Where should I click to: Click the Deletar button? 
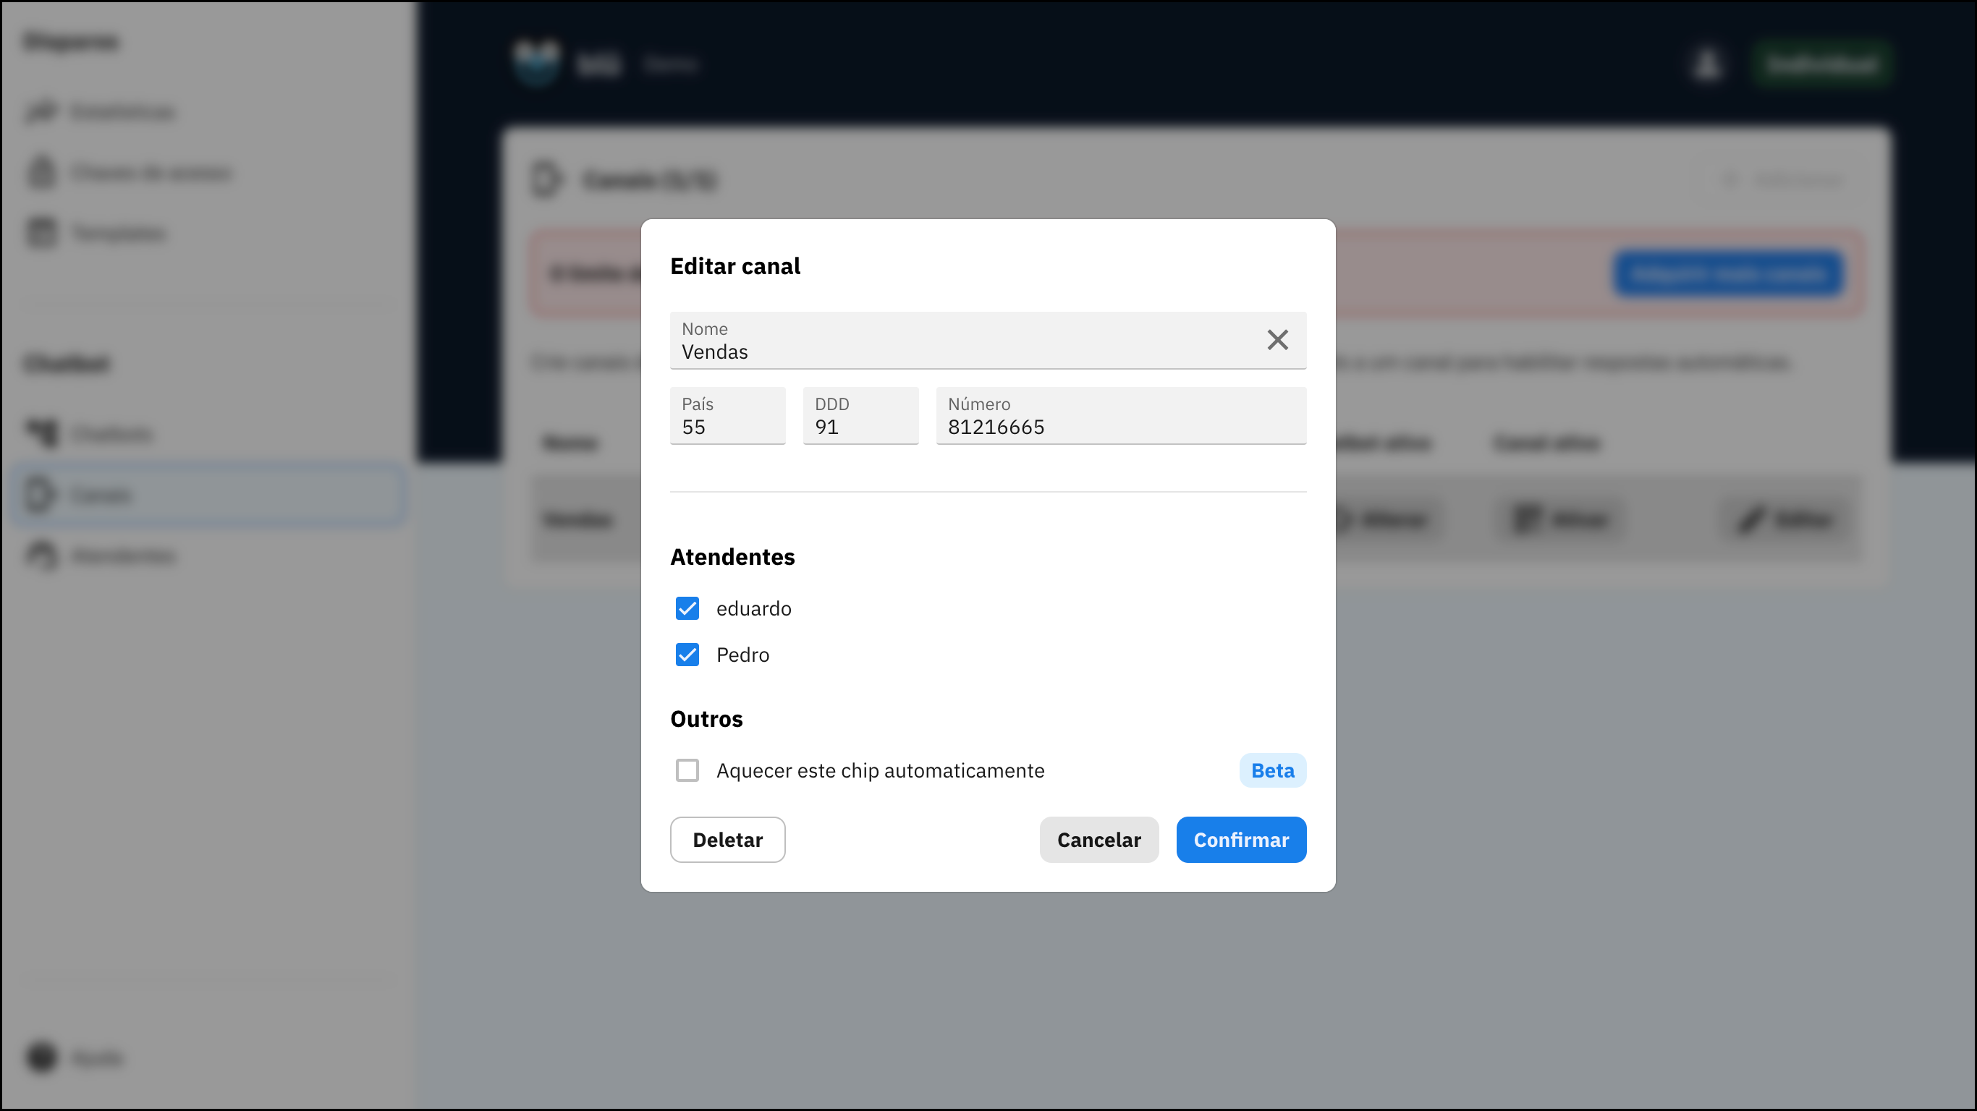727,839
